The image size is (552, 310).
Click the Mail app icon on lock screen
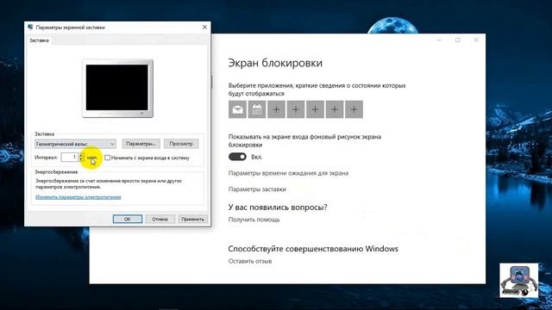pyautogui.click(x=237, y=109)
